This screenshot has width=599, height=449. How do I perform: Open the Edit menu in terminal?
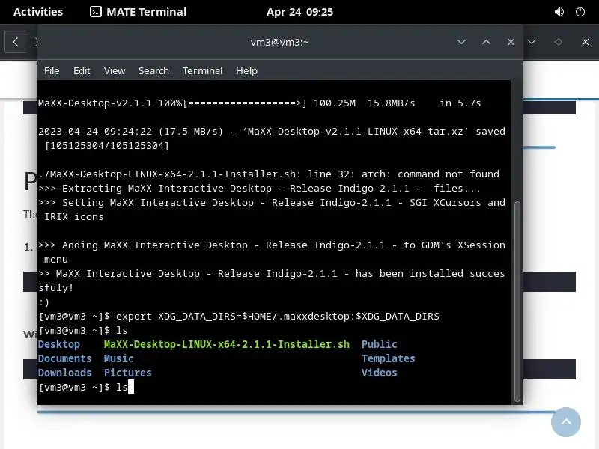(82, 70)
